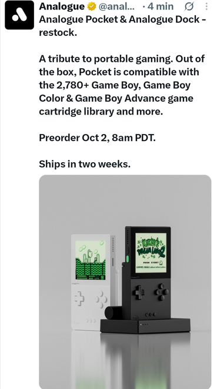
Task: Click the gold verified badge
Action: (x=92, y=6)
